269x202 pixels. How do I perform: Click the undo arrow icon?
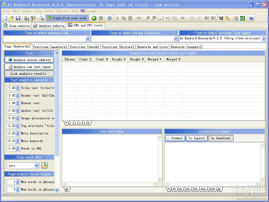(x=139, y=18)
